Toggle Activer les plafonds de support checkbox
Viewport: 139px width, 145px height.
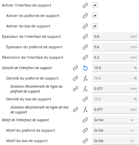[x=95, y=16]
